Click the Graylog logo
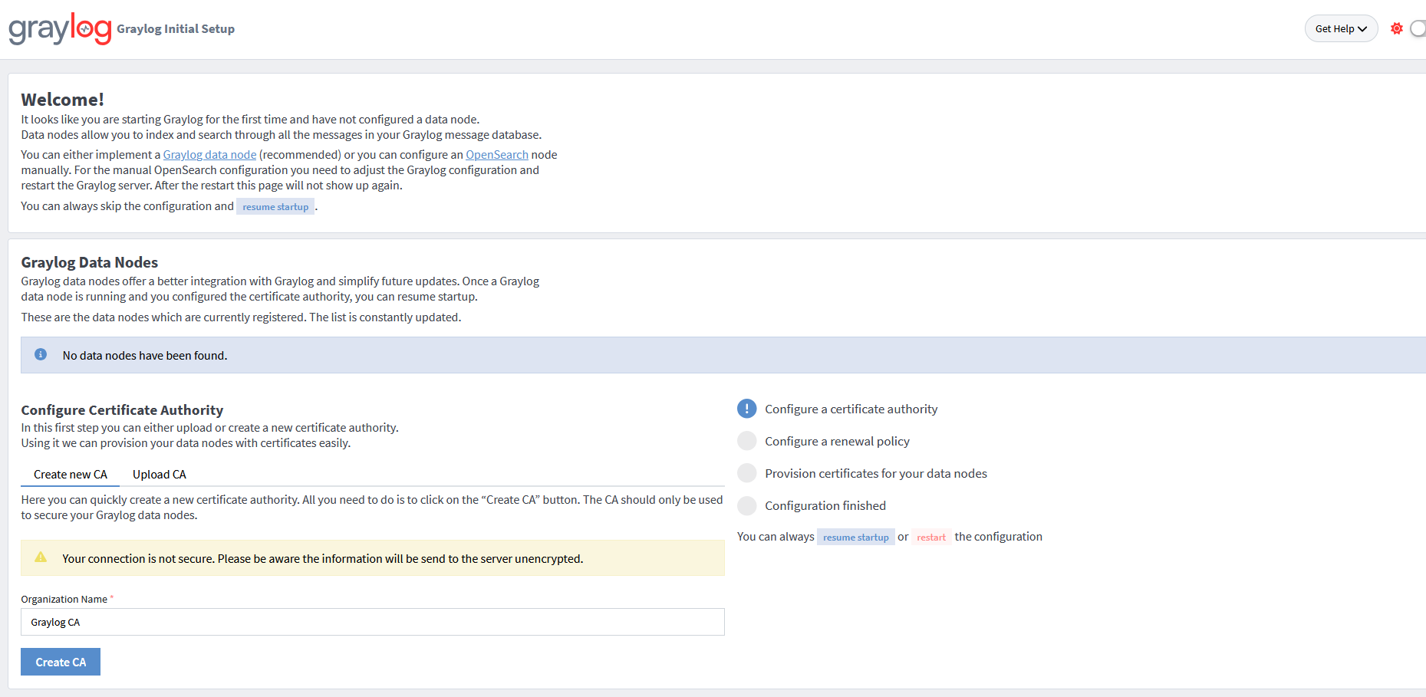The width and height of the screenshot is (1426, 697). [x=60, y=28]
